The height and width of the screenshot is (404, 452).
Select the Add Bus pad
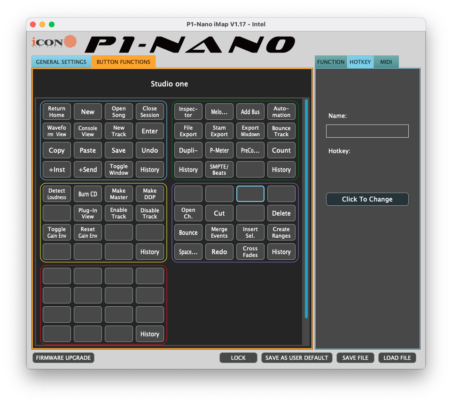tap(250, 112)
